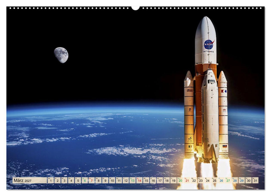Select day 25 in the date row
This screenshot has height=196, width=271.
[215, 180]
